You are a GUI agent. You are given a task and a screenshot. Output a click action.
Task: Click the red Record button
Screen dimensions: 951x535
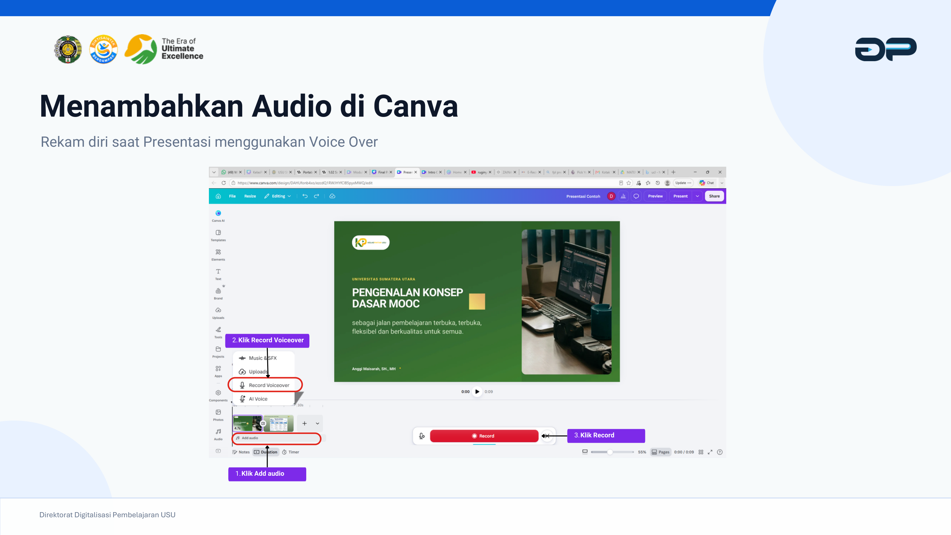484,436
